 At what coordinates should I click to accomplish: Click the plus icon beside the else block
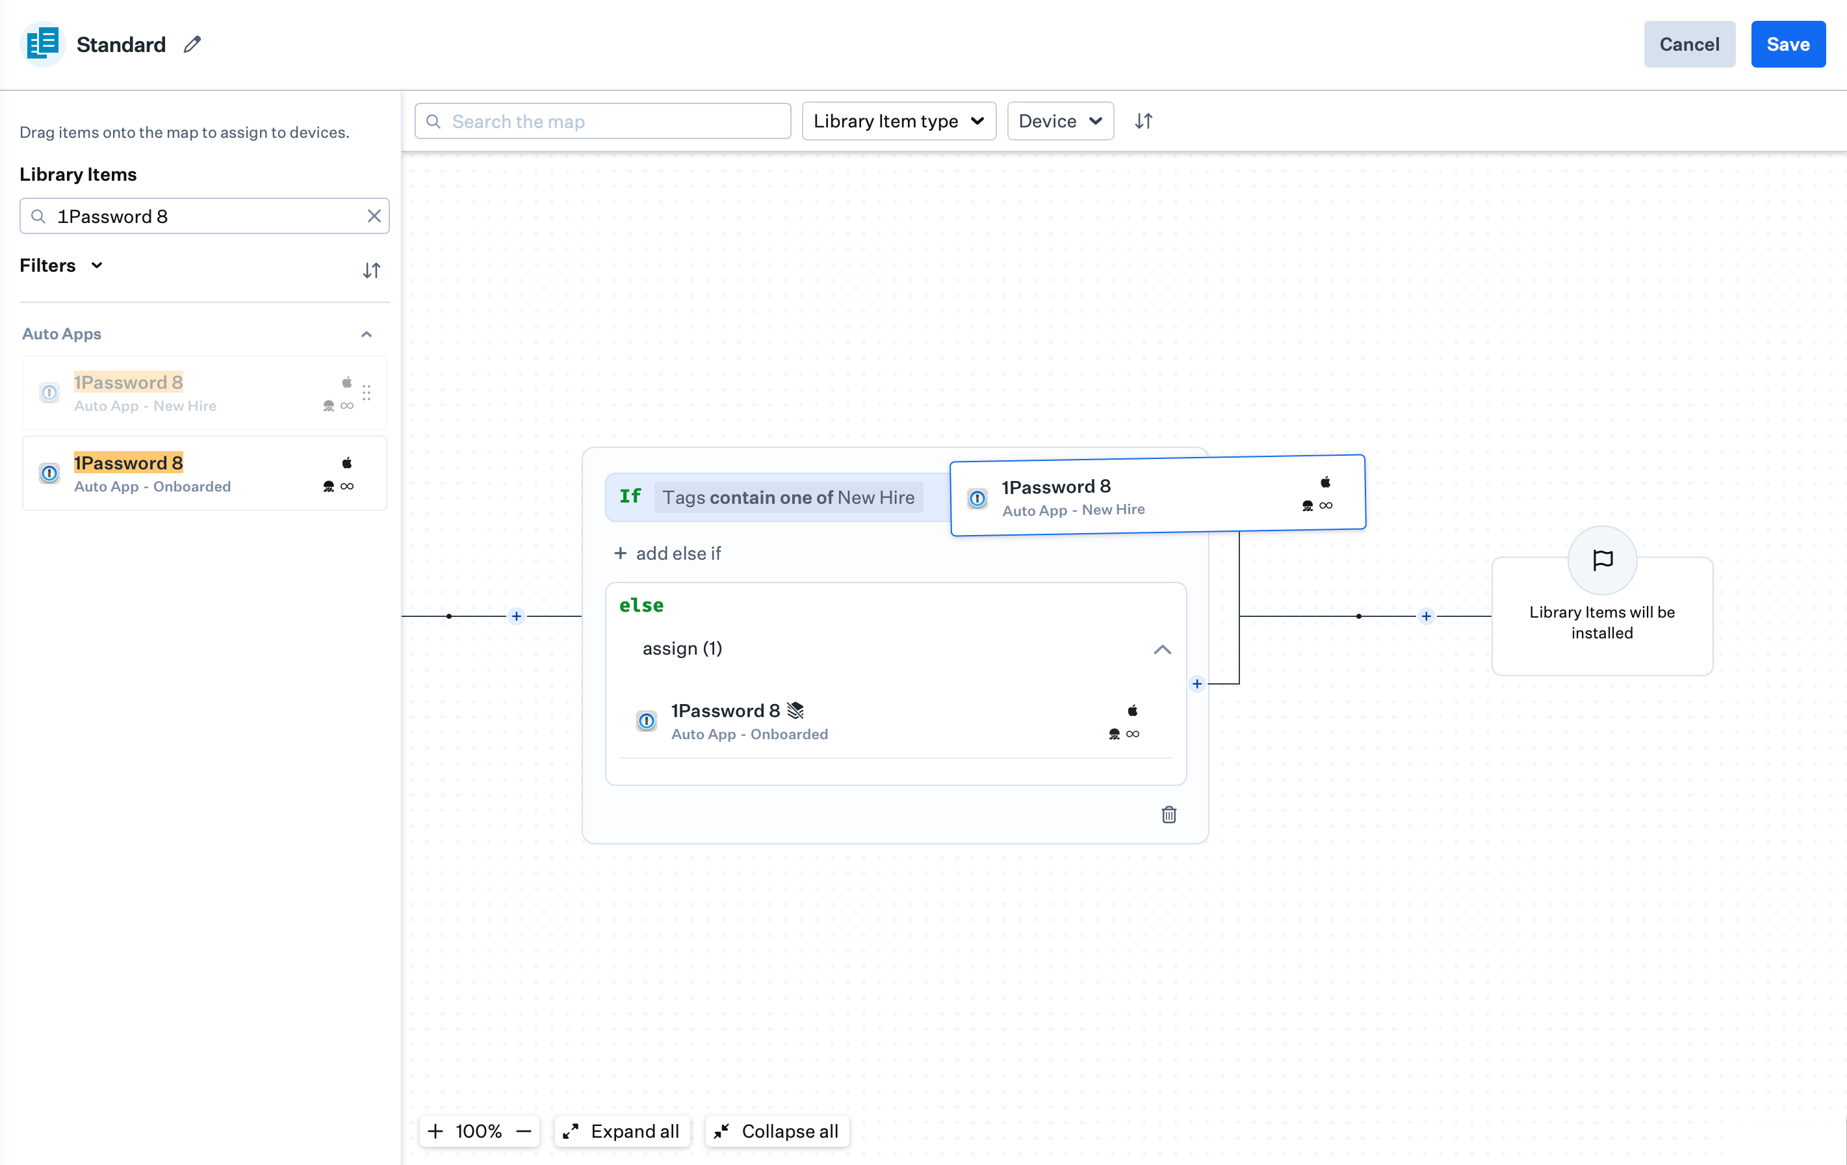click(1196, 683)
